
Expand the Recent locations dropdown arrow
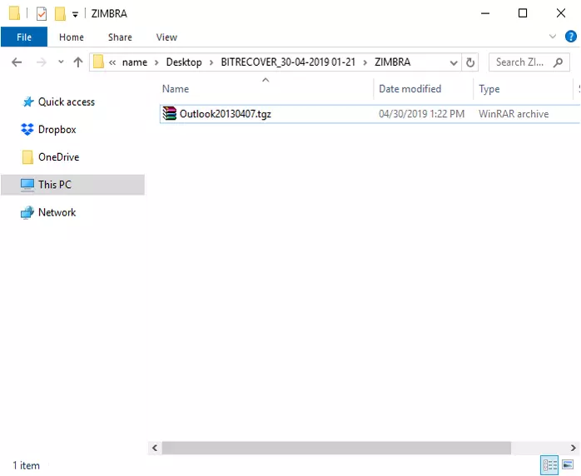point(60,62)
